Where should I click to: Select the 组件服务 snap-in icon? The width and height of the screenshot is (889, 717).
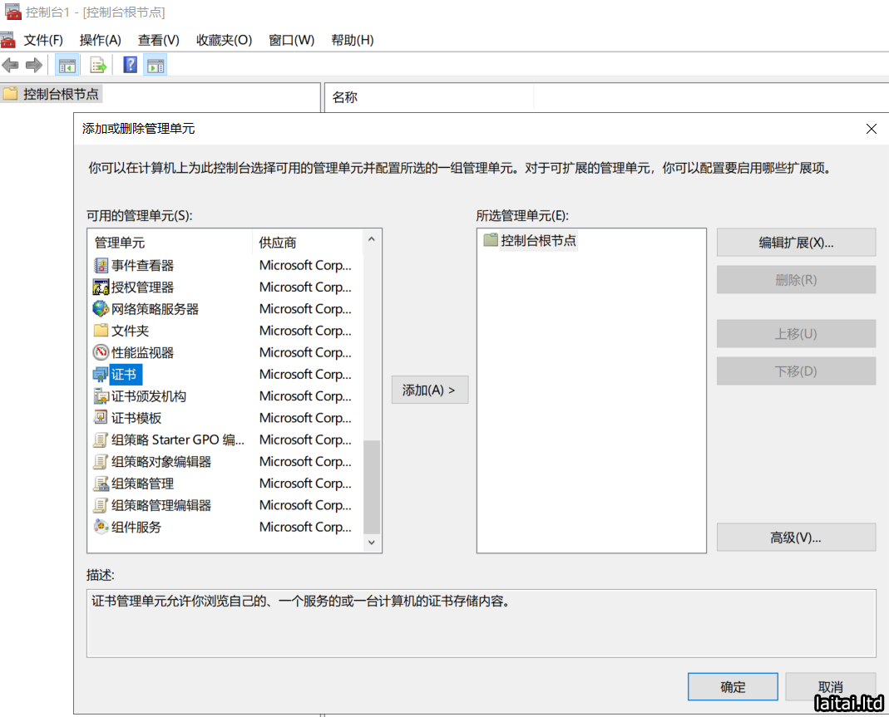[101, 527]
